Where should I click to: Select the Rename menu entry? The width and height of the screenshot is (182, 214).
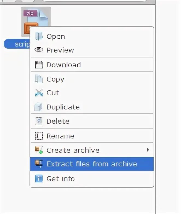pos(92,136)
